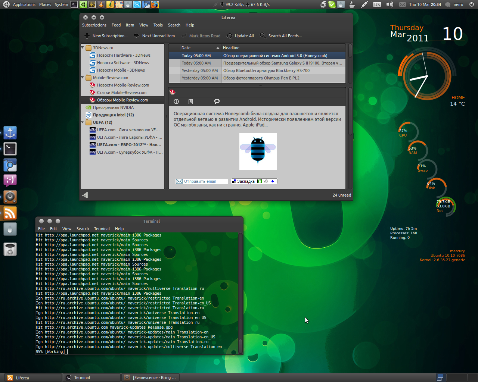The height and width of the screenshot is (382, 478).
Task: Click the info icon above the article text
Action: tap(176, 101)
